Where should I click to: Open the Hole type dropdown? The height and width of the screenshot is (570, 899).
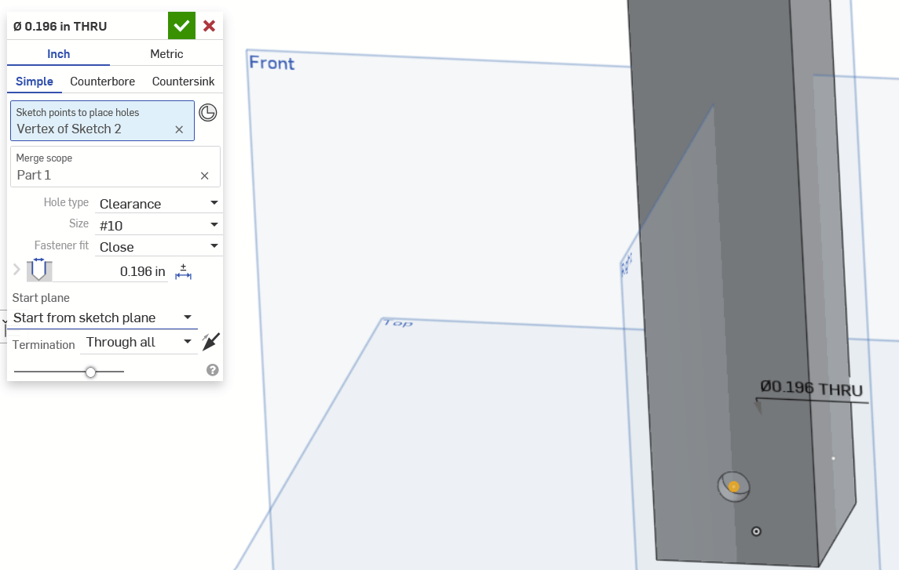(159, 204)
